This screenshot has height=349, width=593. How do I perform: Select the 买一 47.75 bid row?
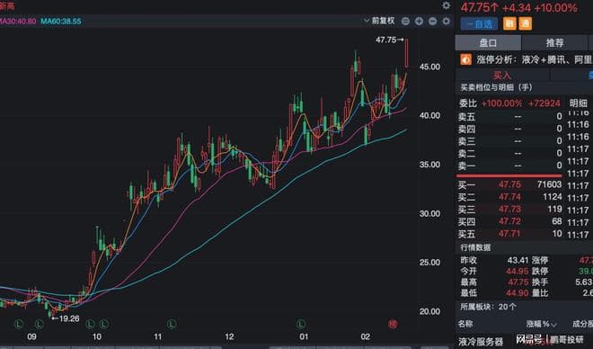(x=509, y=184)
